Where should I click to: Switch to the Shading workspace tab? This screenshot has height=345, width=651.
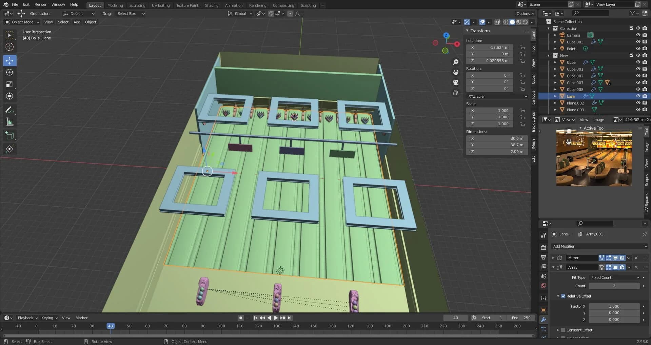click(x=212, y=5)
